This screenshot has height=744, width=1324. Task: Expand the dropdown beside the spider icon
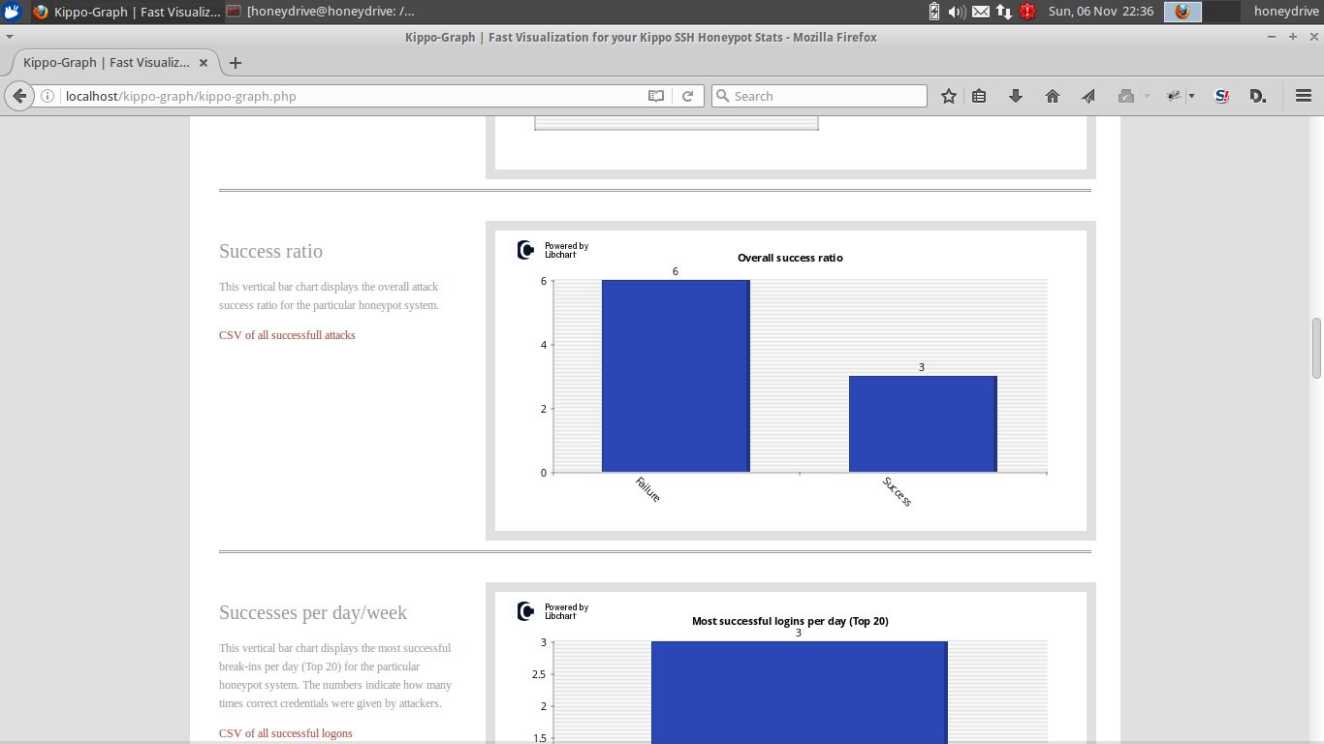point(1191,96)
